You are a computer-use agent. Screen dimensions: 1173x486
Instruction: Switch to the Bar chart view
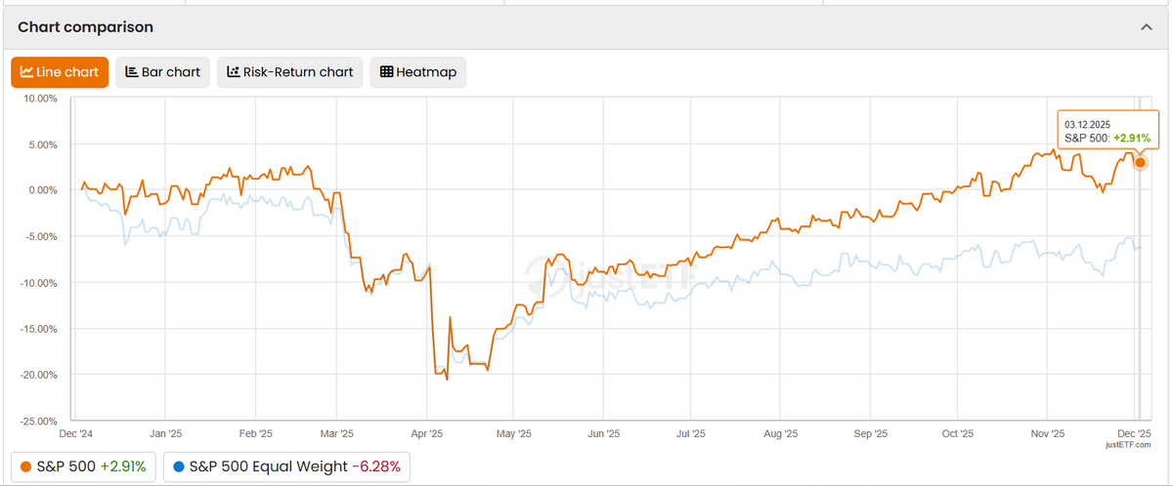[162, 72]
